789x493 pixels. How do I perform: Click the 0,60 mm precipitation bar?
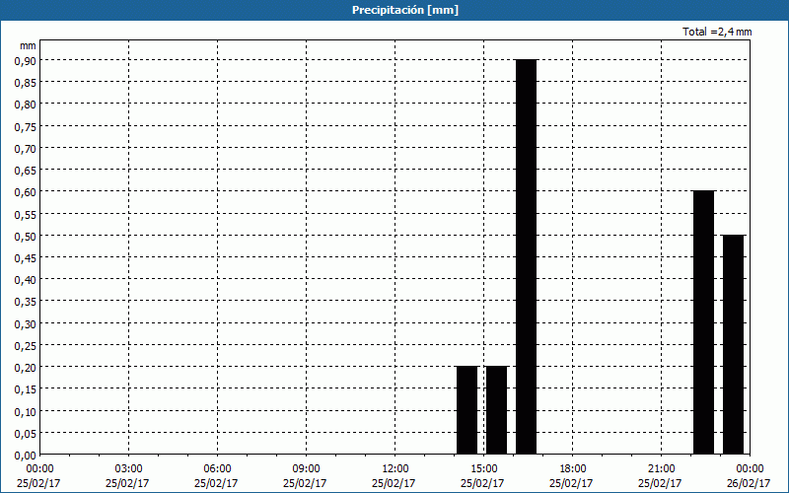(703, 322)
